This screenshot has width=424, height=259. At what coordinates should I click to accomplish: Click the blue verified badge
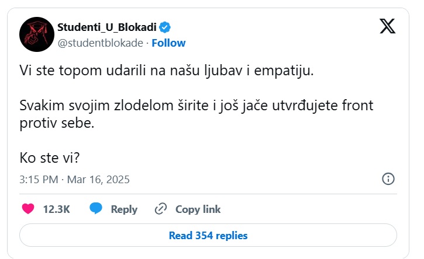(165, 27)
